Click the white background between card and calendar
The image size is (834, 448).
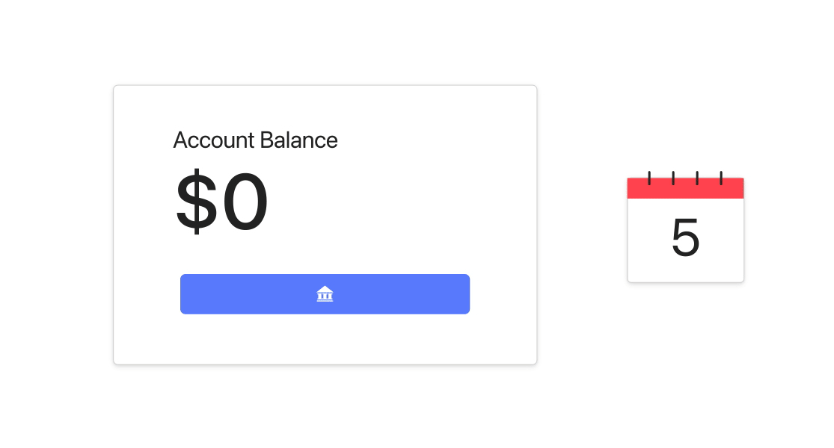coord(582,224)
